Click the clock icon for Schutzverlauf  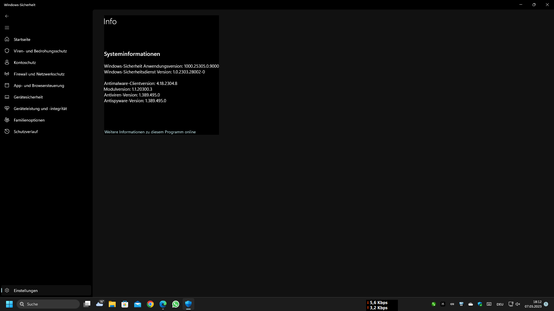coord(7,131)
